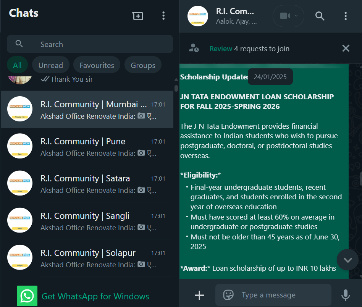Click camera icon in Mumbai chat preview
The image size is (362, 307).
point(141,116)
